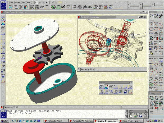Screen dimensions: 164x123
Task: Toggle the T3D option
Action: 68,7
